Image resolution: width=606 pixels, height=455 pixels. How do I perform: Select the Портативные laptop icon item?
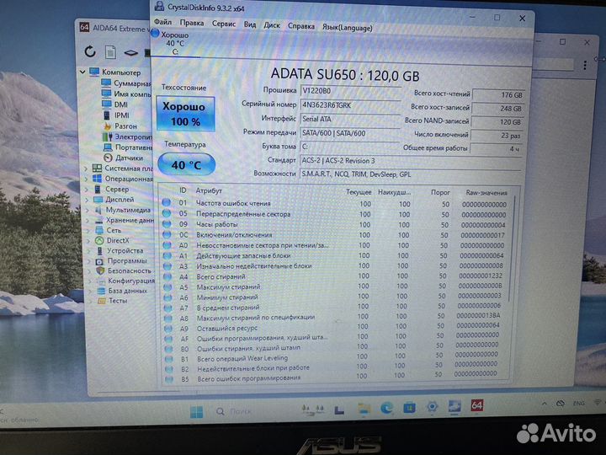click(108, 147)
